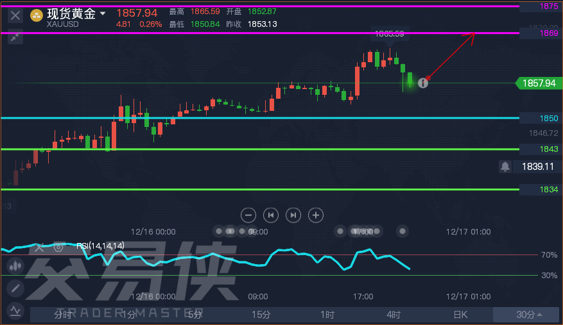Click the event dot just left of the 17:00 label
The image size is (563, 325).
pos(340,231)
